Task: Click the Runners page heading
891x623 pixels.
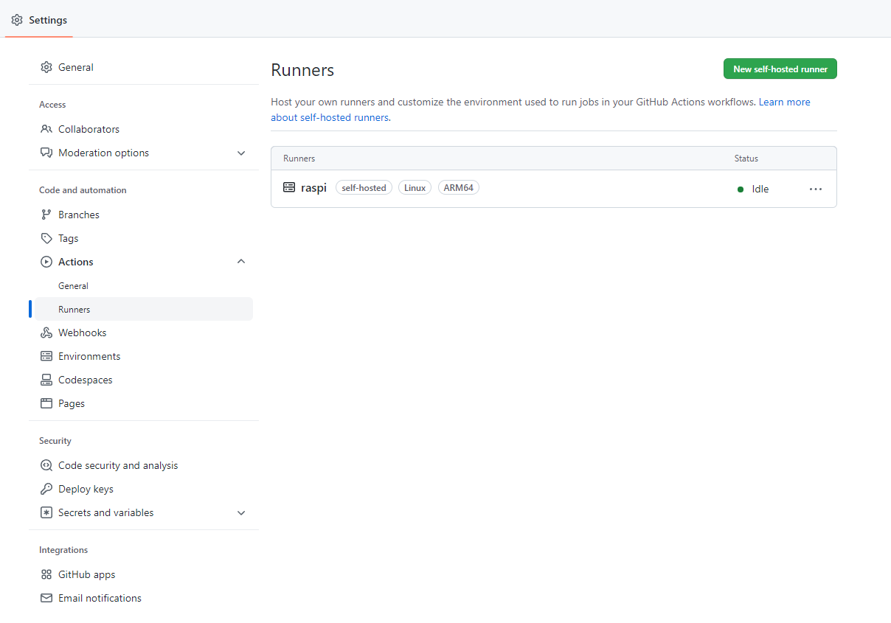Action: (x=302, y=70)
